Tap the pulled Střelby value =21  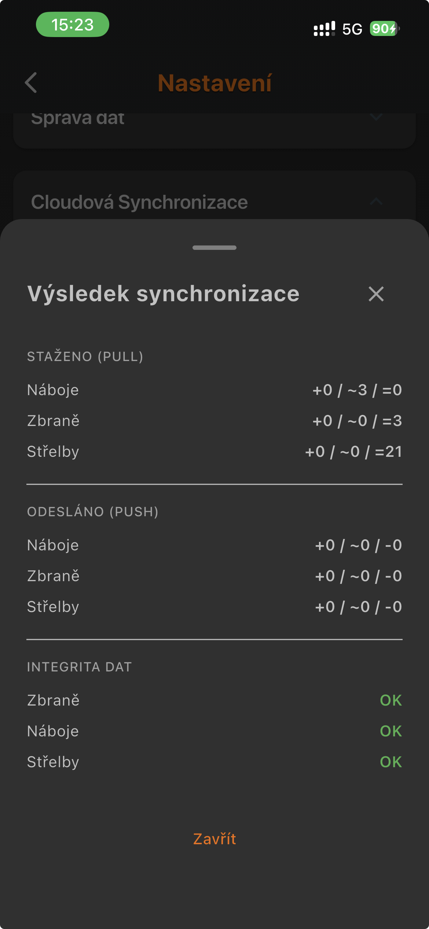pos(388,452)
